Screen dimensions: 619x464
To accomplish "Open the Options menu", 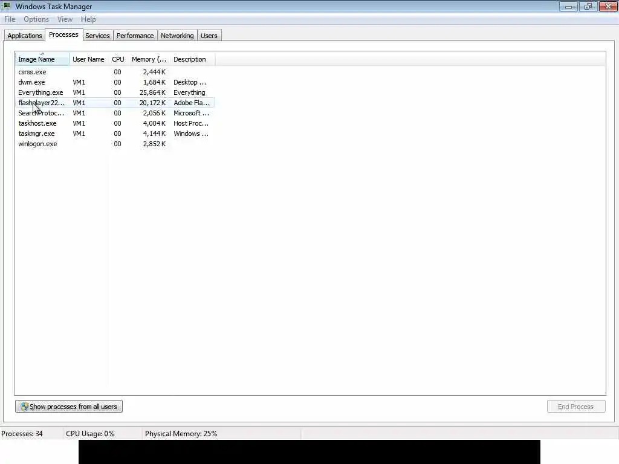I will coord(36,19).
